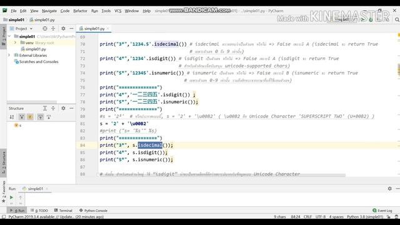Select the simple01 Run tab
This screenshot has width=400, height=225.
tap(35, 189)
